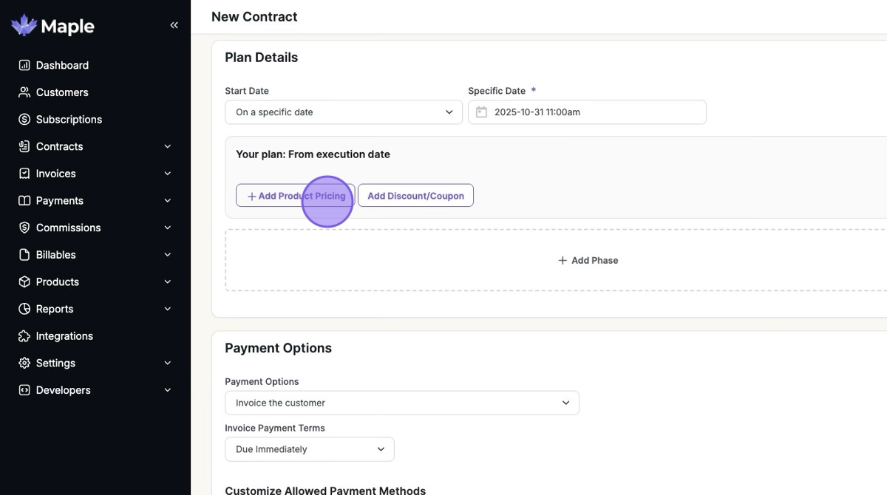Click the calendar icon in Specific Date field
This screenshot has height=495, width=887.
tap(481, 112)
